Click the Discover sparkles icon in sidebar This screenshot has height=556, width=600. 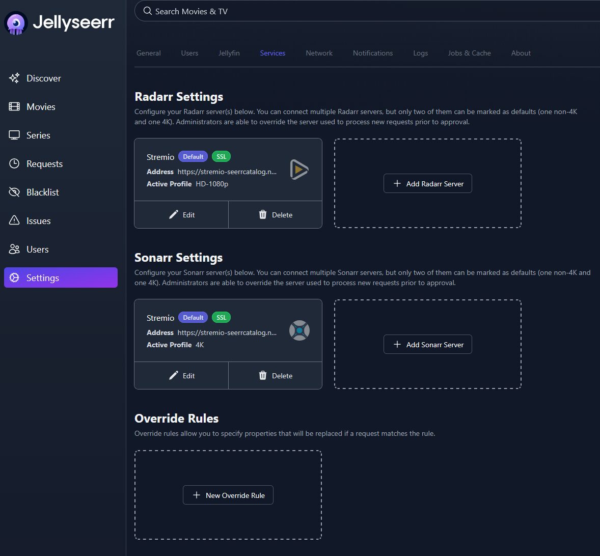[14, 78]
